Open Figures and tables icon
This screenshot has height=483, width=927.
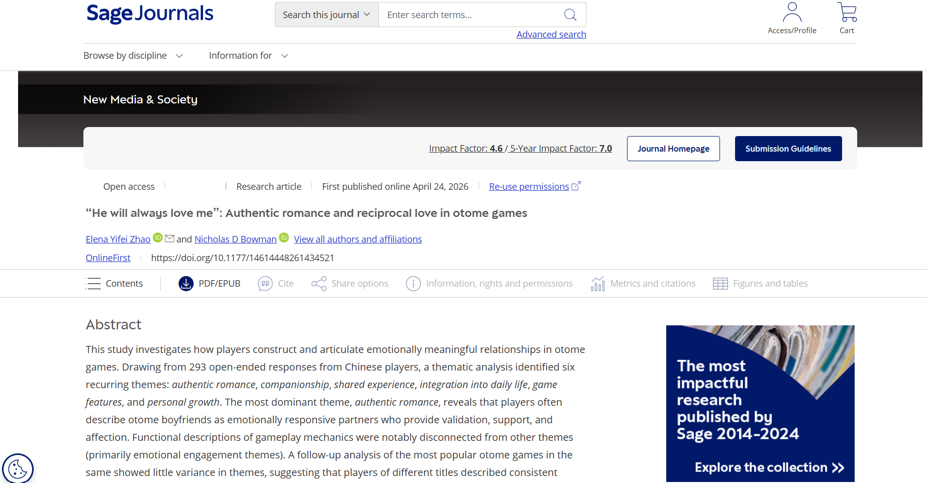tap(720, 284)
